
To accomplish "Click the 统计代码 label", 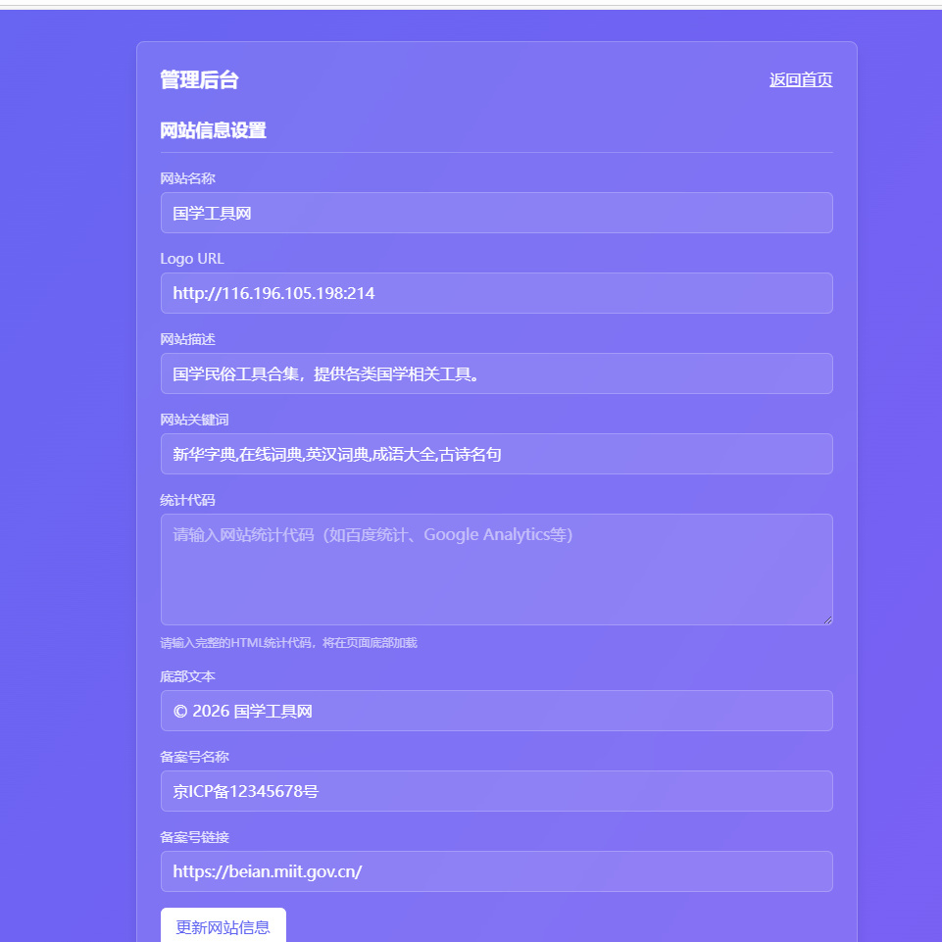I will (187, 501).
